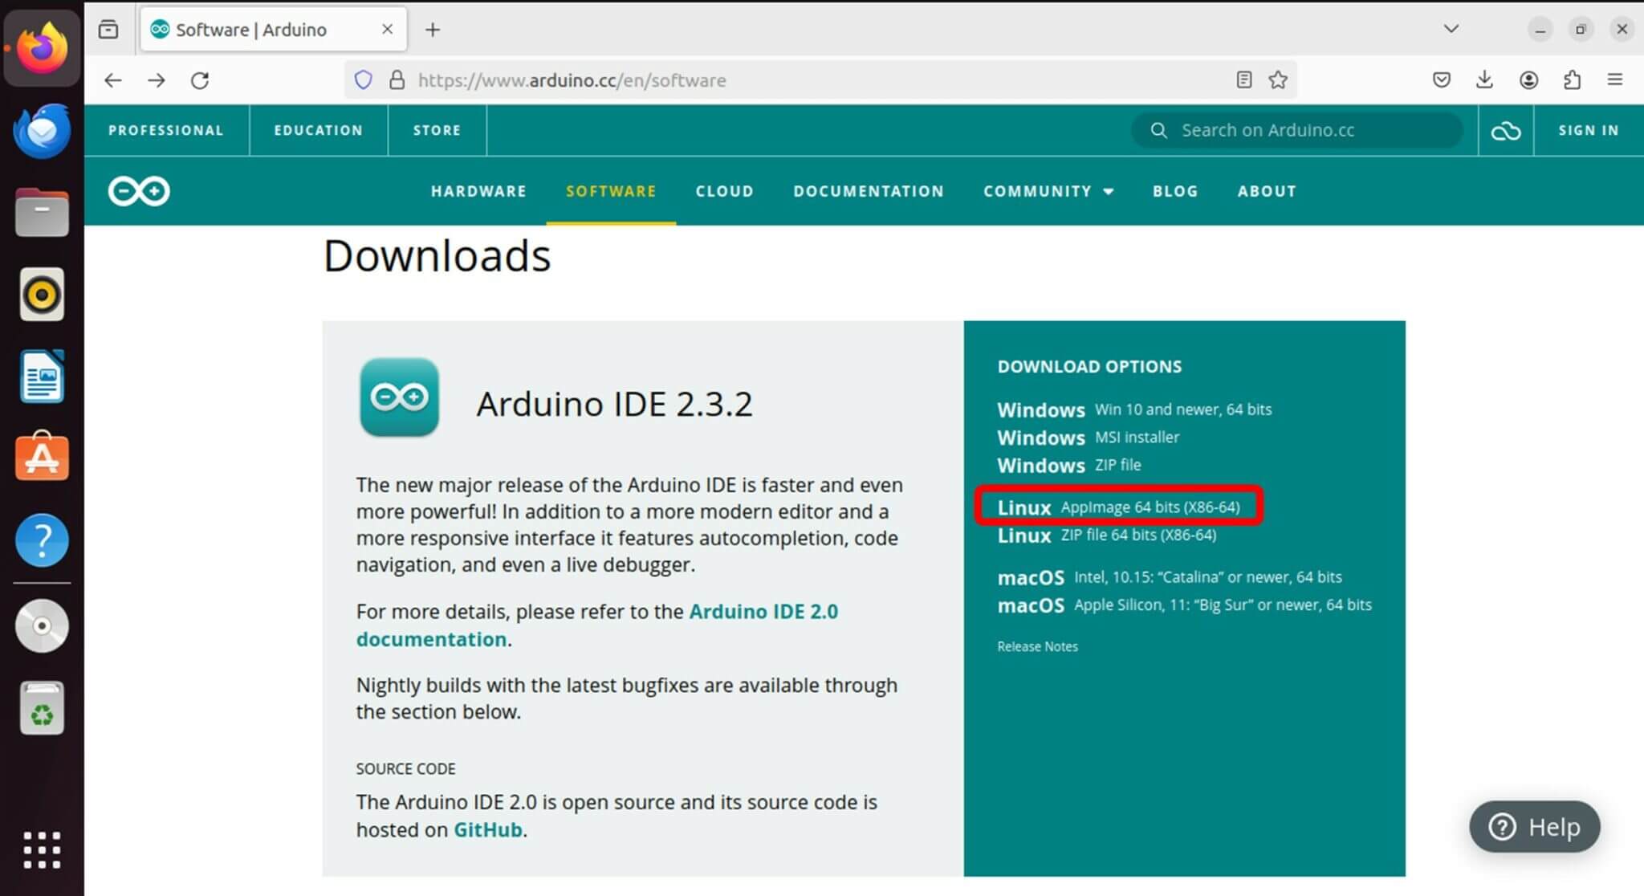
Task: Expand the Community dropdown in the navigation
Action: tap(1048, 191)
